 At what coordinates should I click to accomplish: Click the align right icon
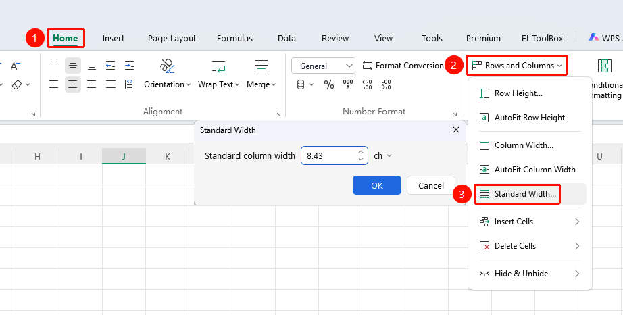click(x=92, y=84)
